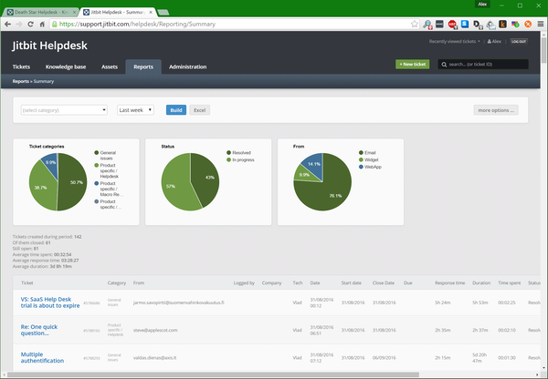Click the 14.1% slice of From pie
Screen dimensions: 548x379
point(313,165)
